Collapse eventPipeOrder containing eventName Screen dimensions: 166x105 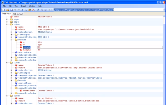[12, 88]
